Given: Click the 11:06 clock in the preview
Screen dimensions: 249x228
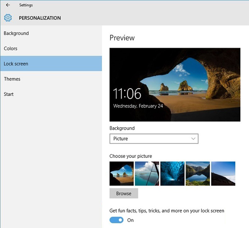Looking at the screenshot, I should coord(127,94).
